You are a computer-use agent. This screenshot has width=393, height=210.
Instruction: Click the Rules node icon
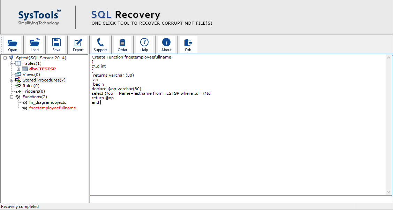(x=18, y=86)
